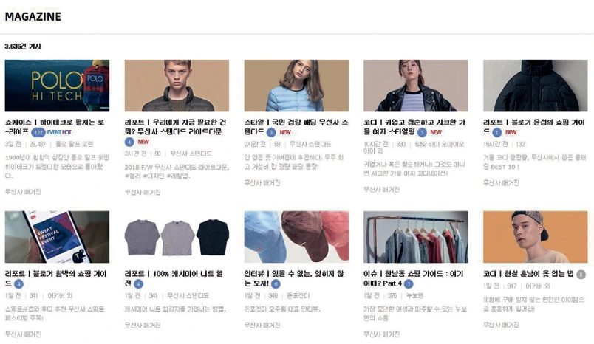Click the NEW tag on the 블로거 윤성 article
This screenshot has height=344, width=594.
pyautogui.click(x=511, y=132)
